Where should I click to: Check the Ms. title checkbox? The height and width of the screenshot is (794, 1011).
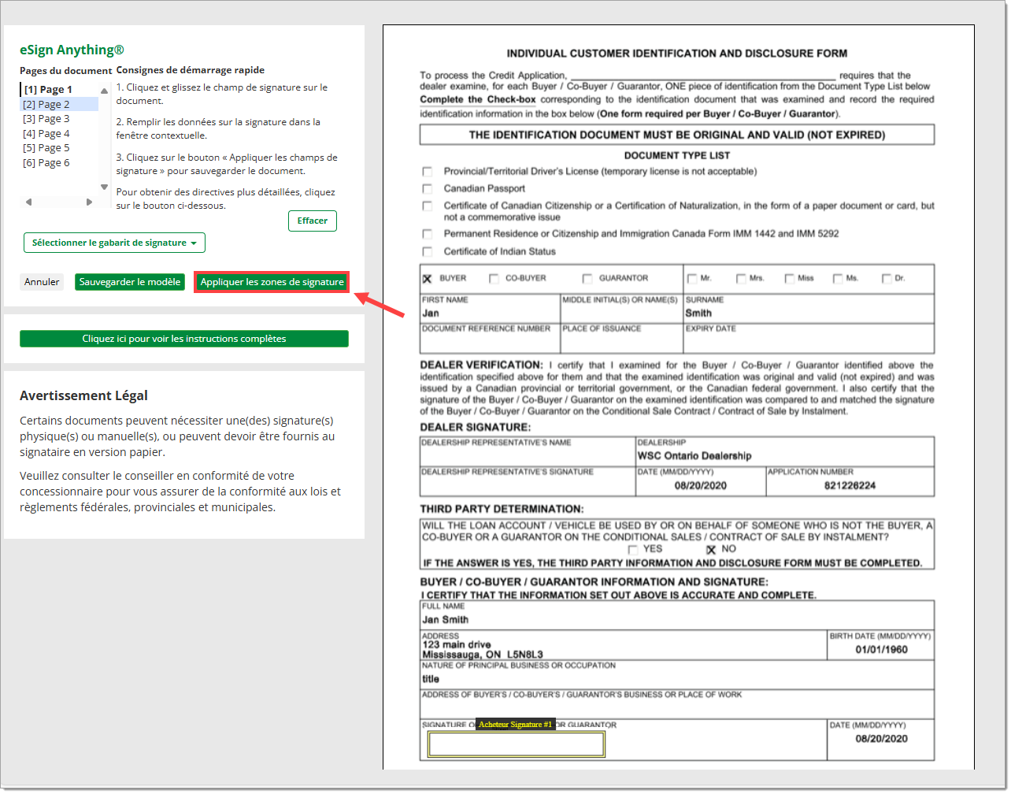pyautogui.click(x=838, y=279)
